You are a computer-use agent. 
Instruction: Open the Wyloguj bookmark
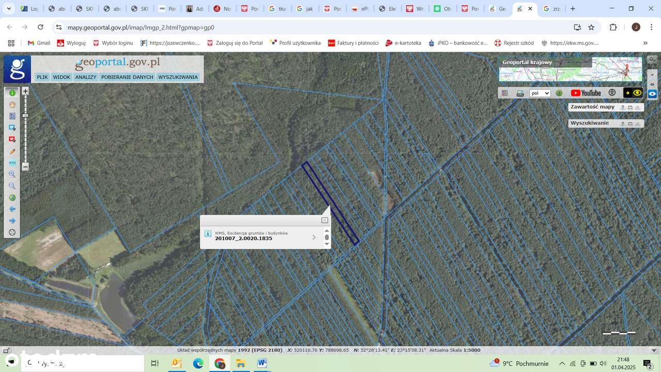(71, 43)
